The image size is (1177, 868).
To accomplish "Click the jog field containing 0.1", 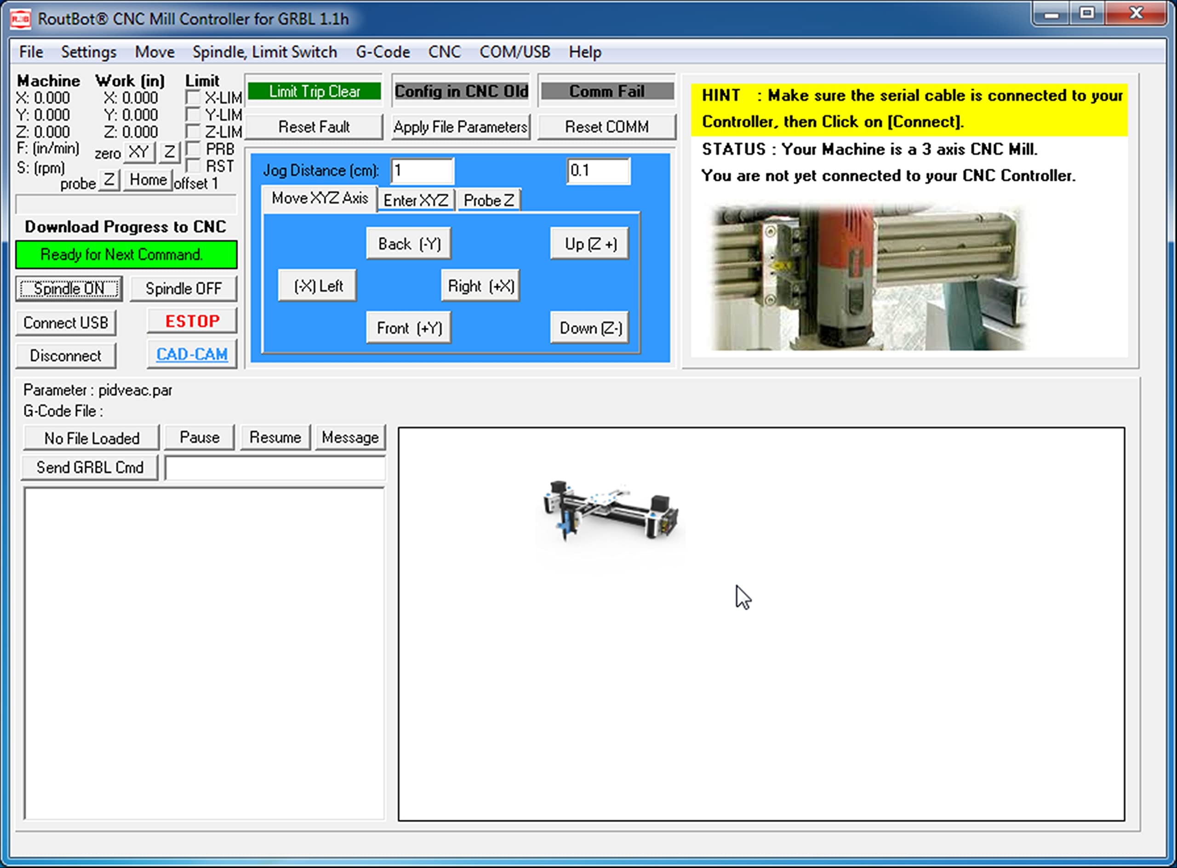I will point(599,171).
